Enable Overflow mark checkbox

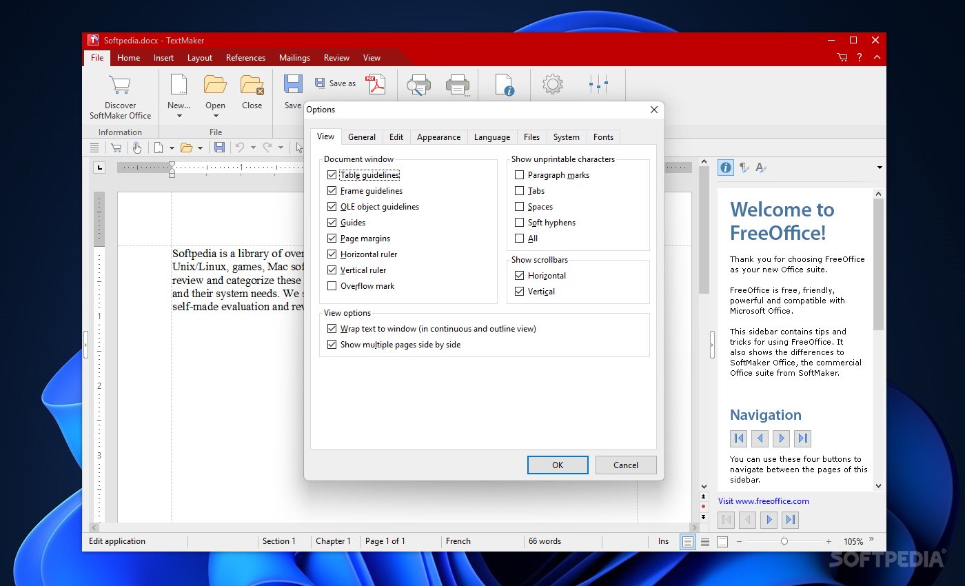[x=332, y=286]
